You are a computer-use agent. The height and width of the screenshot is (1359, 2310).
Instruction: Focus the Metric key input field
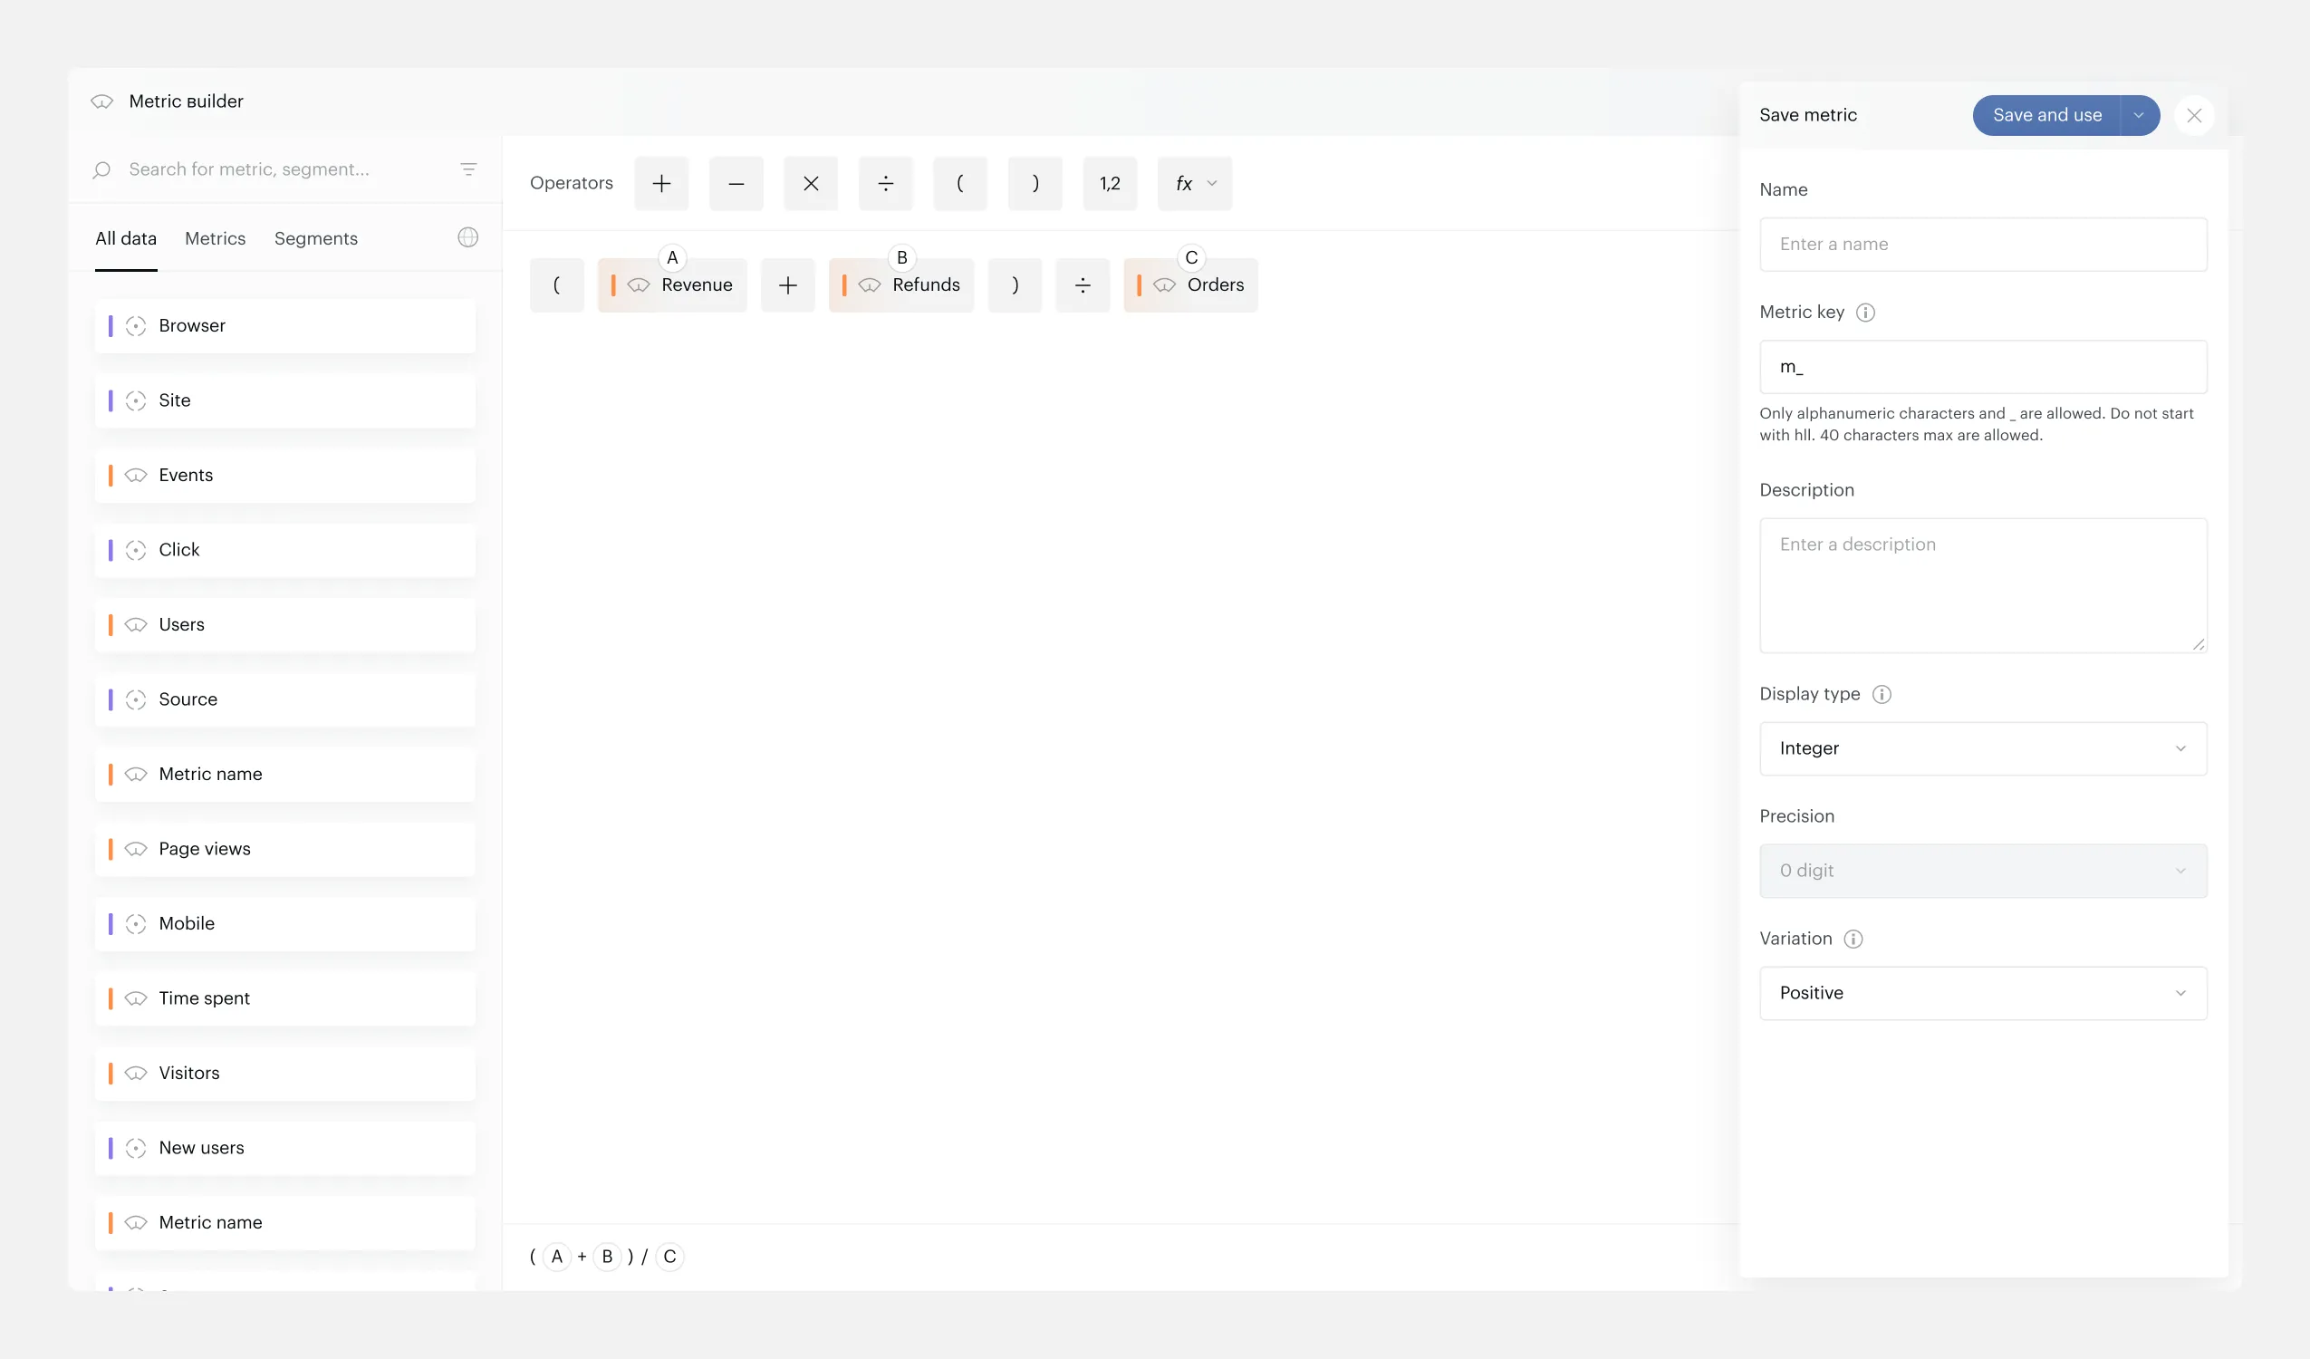pyautogui.click(x=1983, y=367)
